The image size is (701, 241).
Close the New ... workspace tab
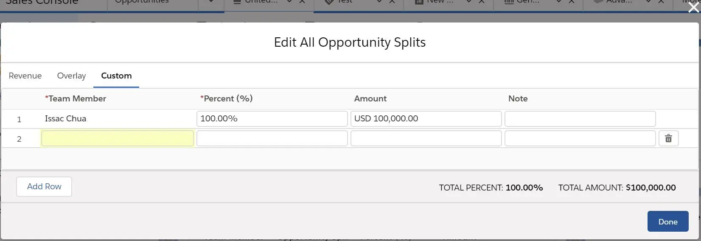coord(482,2)
